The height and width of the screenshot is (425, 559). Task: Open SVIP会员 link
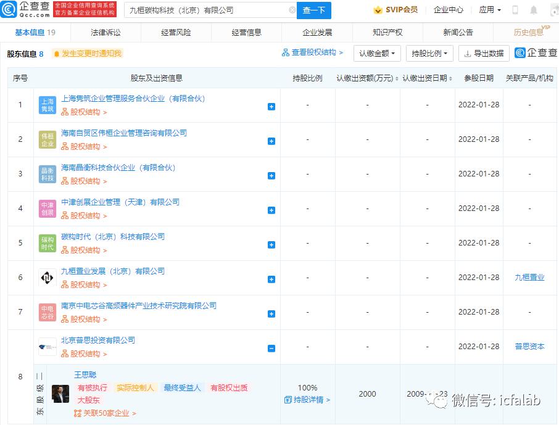point(402,10)
